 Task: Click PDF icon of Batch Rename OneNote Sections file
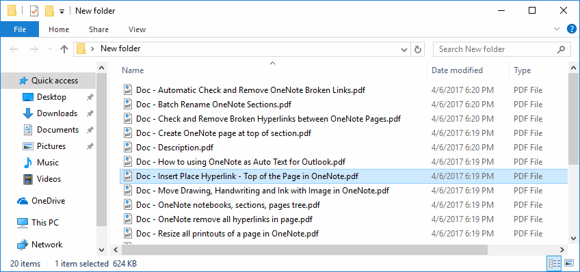[x=128, y=104]
